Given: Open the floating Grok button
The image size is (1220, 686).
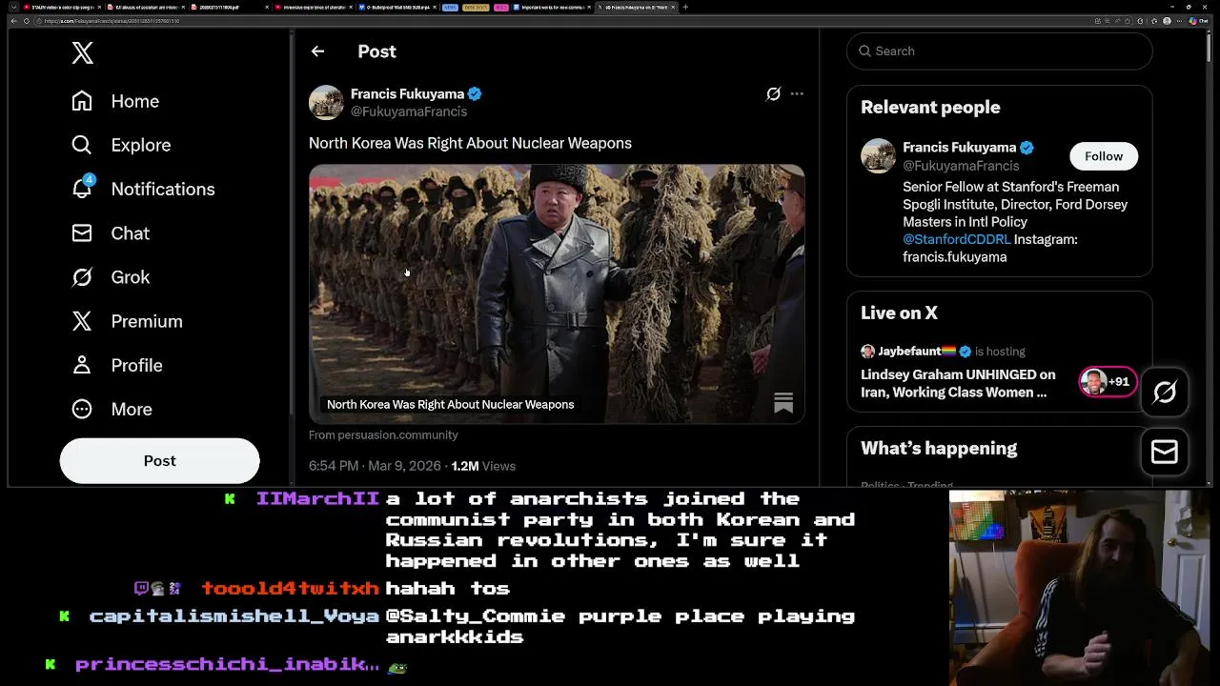Looking at the screenshot, I should (x=1165, y=392).
